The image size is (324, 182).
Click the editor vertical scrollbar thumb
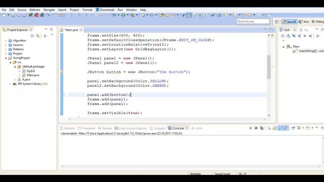[269, 67]
